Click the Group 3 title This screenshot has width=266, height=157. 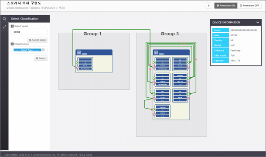pyautogui.click(x=170, y=34)
